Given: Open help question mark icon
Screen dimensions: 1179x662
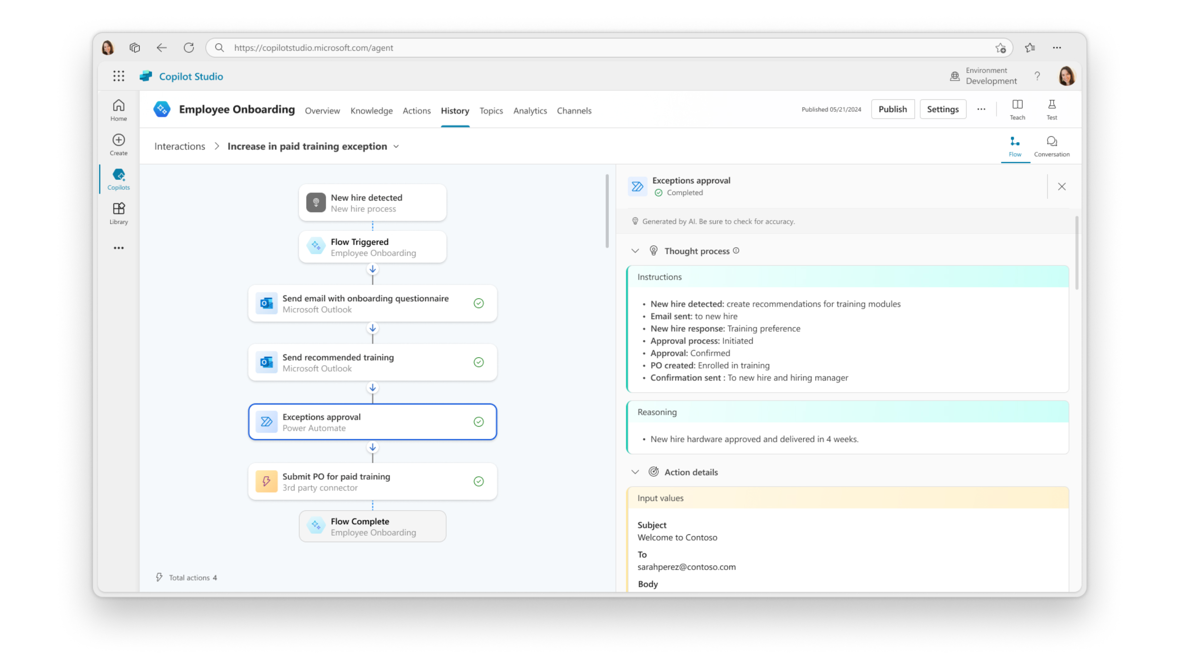Looking at the screenshot, I should pos(1037,76).
